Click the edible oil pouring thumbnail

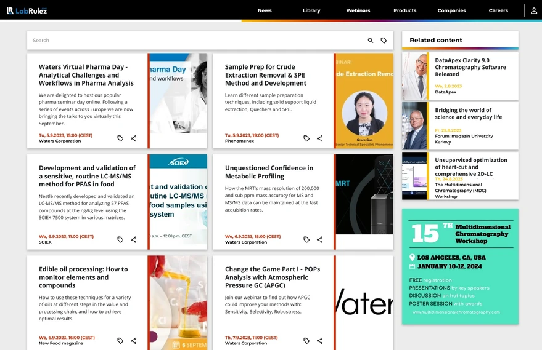[178, 303]
